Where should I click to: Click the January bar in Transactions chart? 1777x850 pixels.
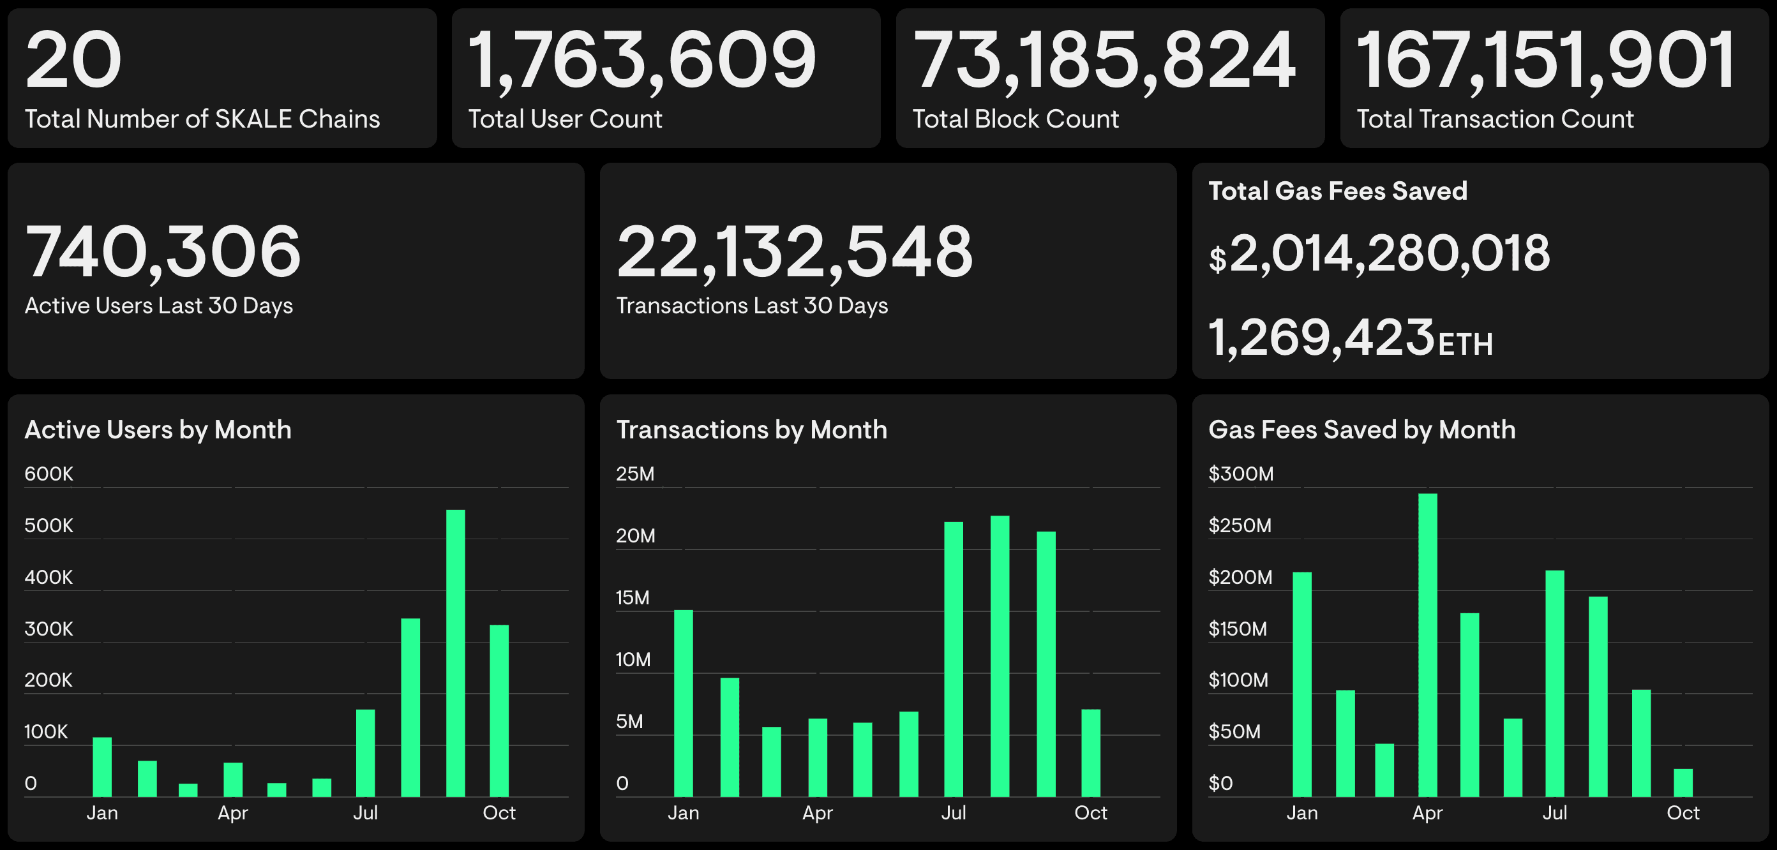tap(683, 703)
